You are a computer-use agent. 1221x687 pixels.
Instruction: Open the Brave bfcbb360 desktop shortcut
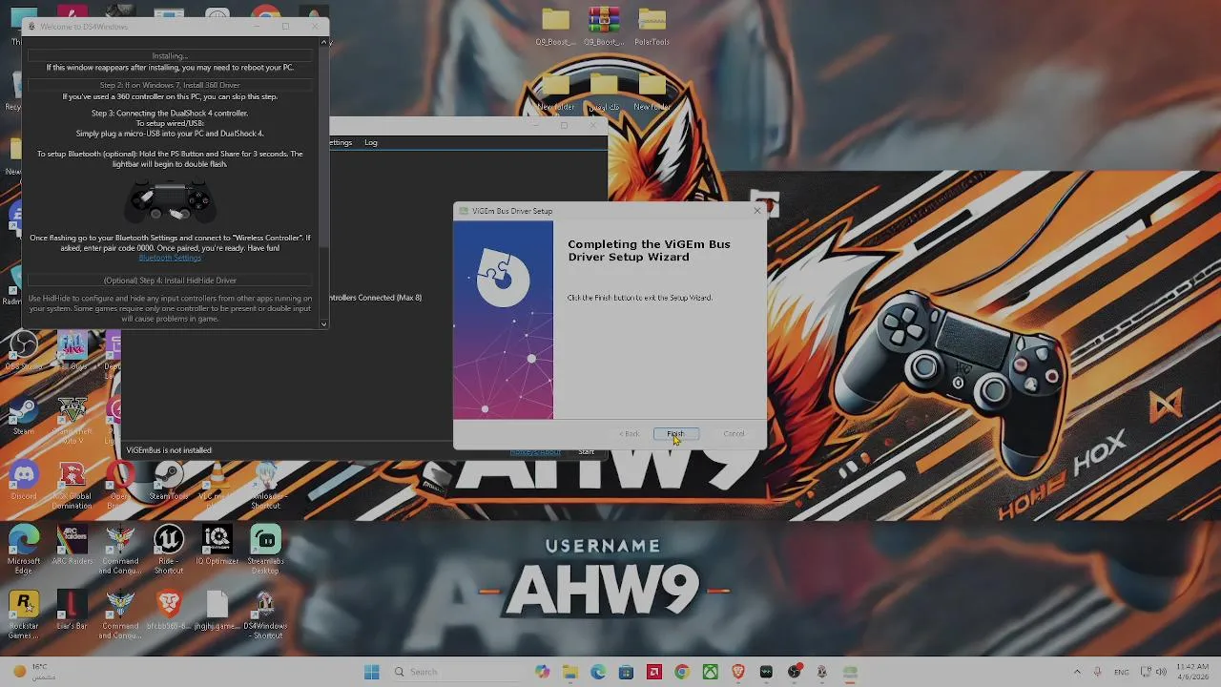tap(169, 611)
